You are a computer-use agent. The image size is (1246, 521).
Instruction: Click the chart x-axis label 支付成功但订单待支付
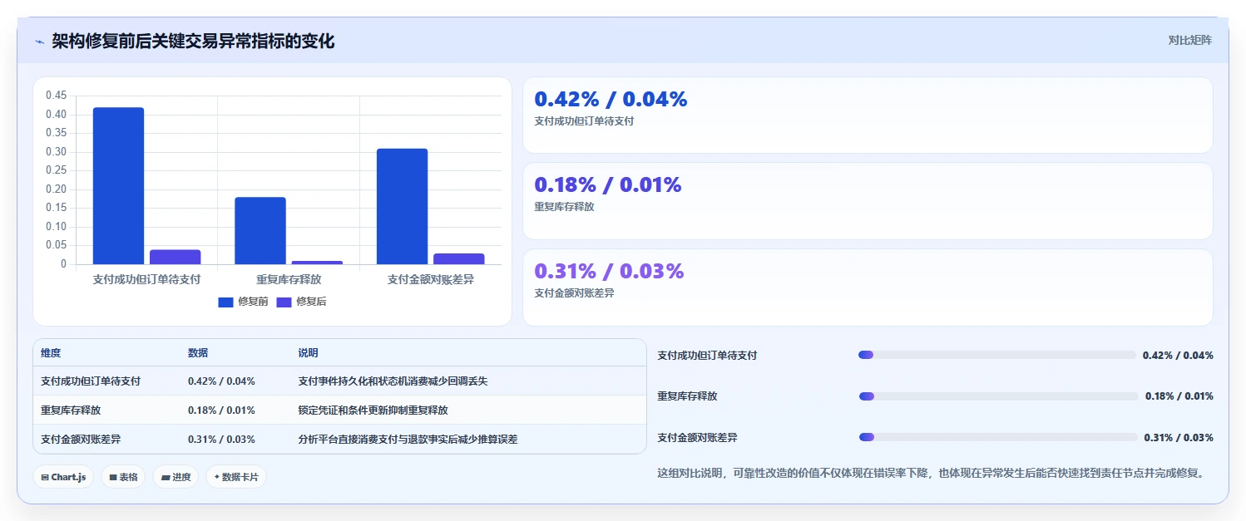pyautogui.click(x=146, y=280)
